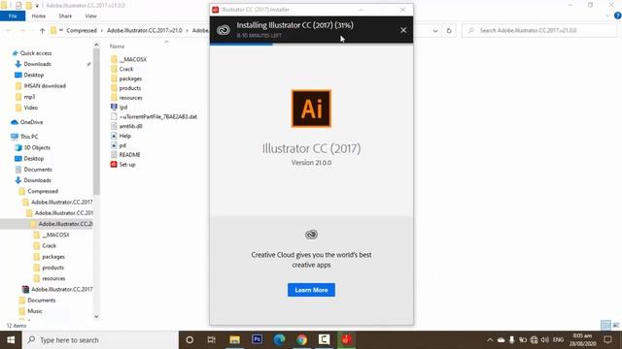Image resolution: width=622 pixels, height=349 pixels.
Task: Open Quick access in navigation pane
Action: [x=32, y=53]
